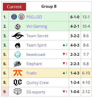Open the Fnatic team link

(x=32, y=73)
